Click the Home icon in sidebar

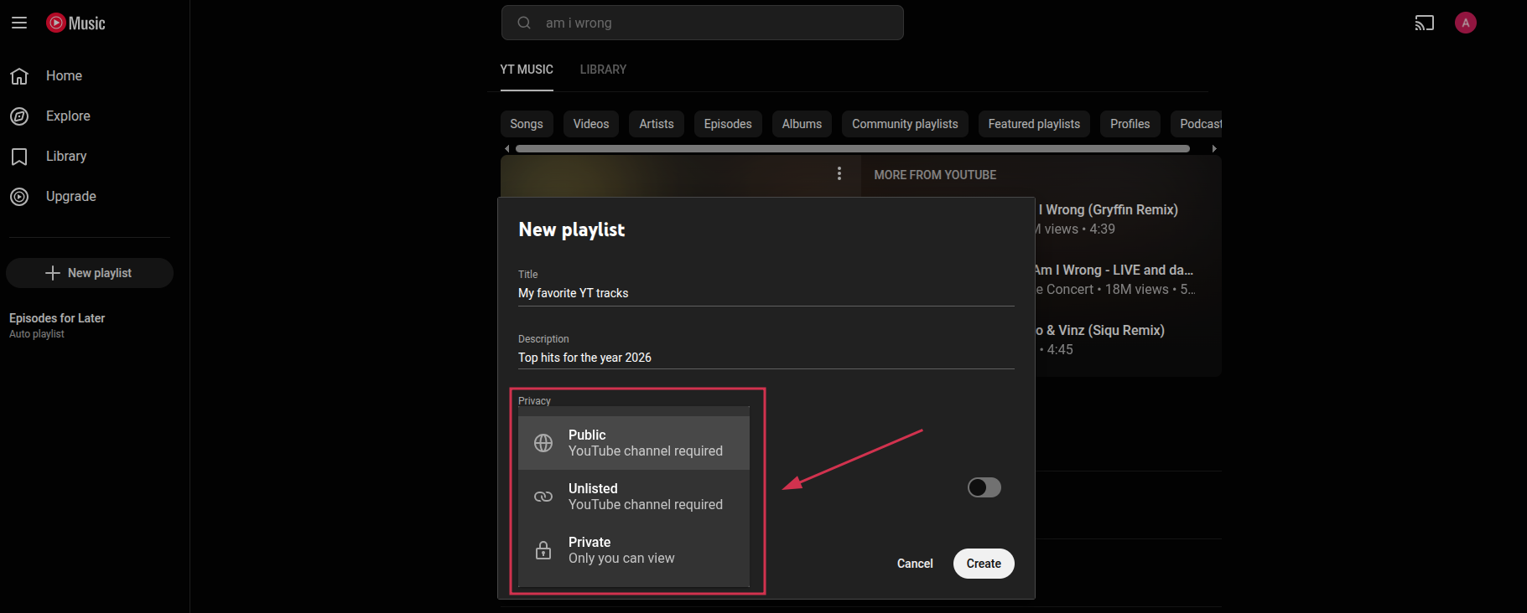coord(19,76)
